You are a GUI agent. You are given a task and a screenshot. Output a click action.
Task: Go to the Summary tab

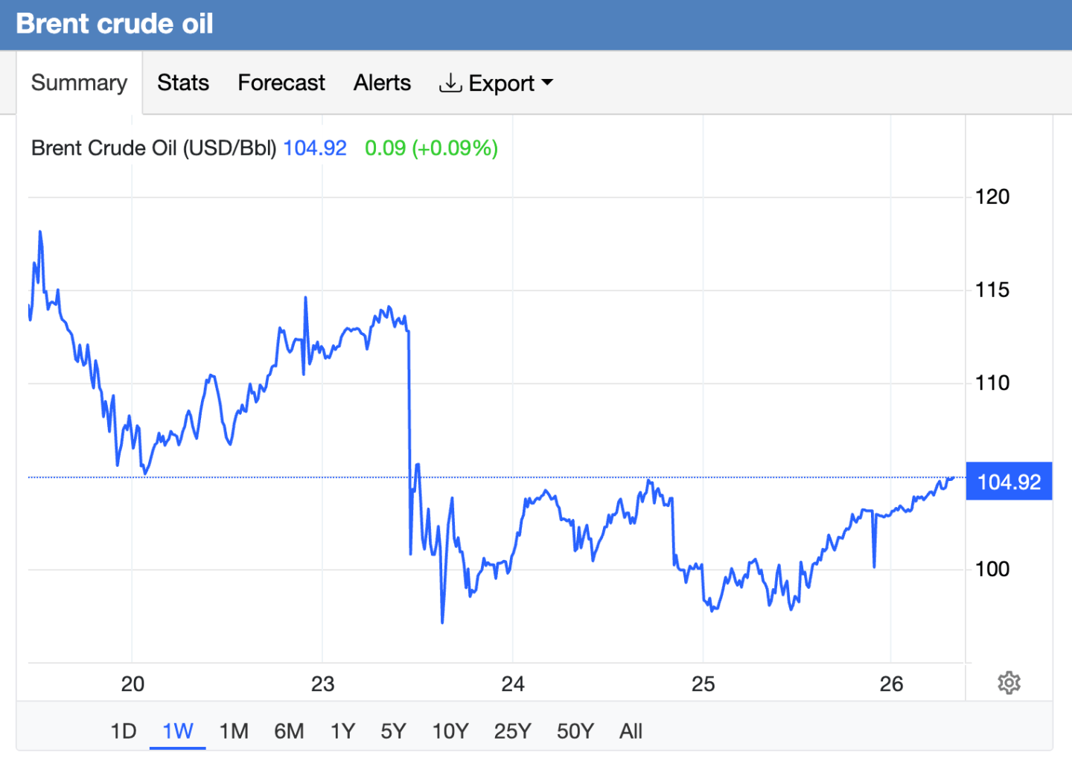(79, 83)
